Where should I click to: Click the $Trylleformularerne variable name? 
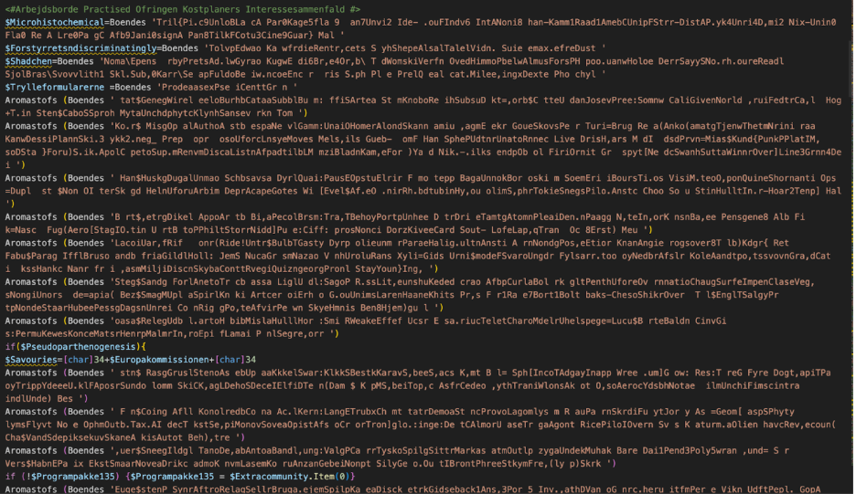tap(55, 88)
